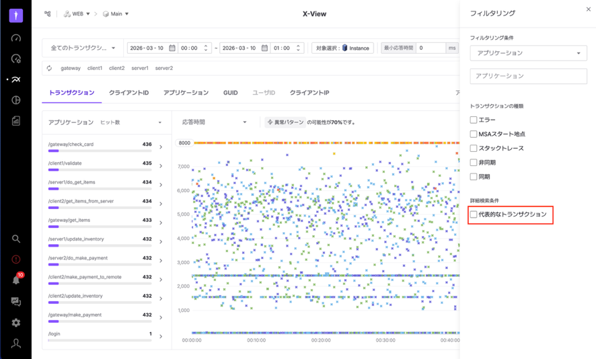Switch to the クライアントID tab
The height and width of the screenshot is (359, 596).
(128, 93)
